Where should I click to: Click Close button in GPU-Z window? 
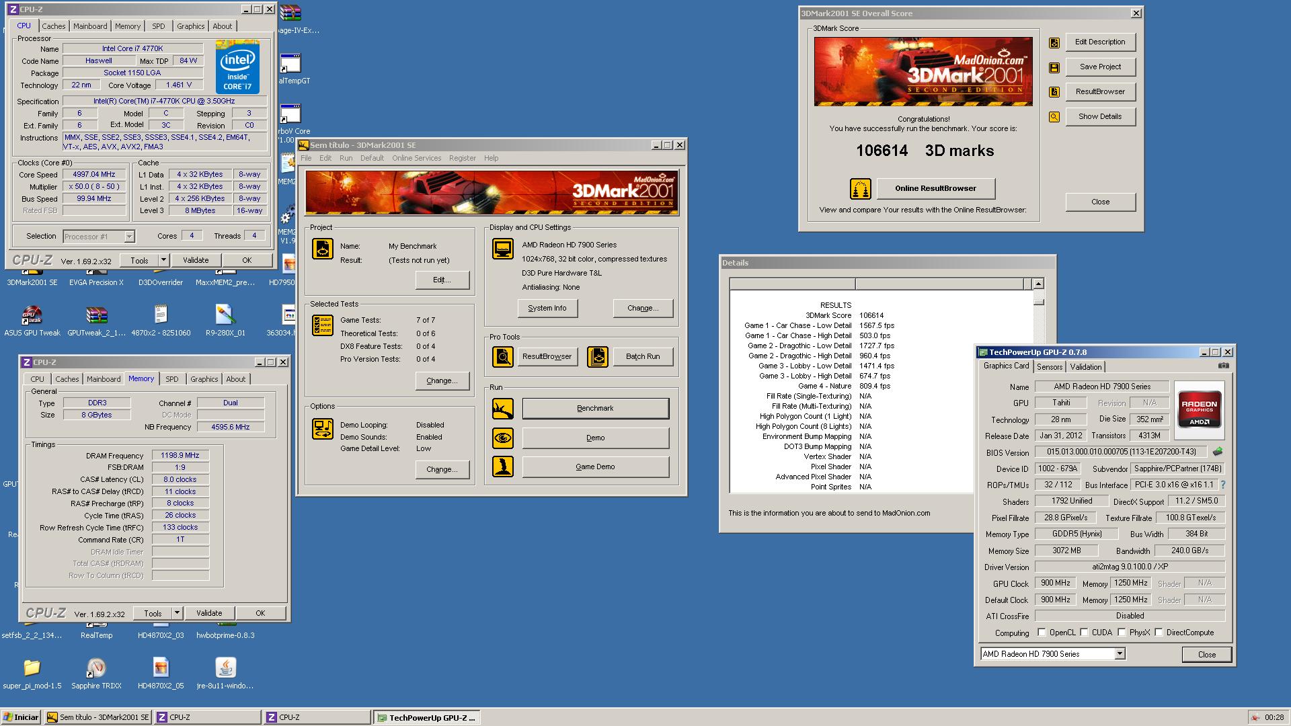pyautogui.click(x=1206, y=655)
